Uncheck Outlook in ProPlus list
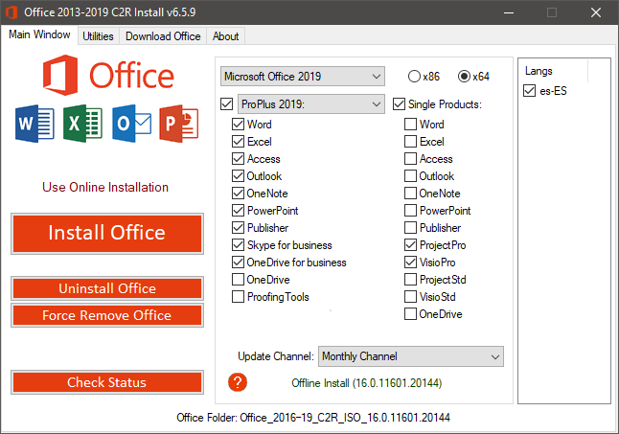 pyautogui.click(x=238, y=176)
